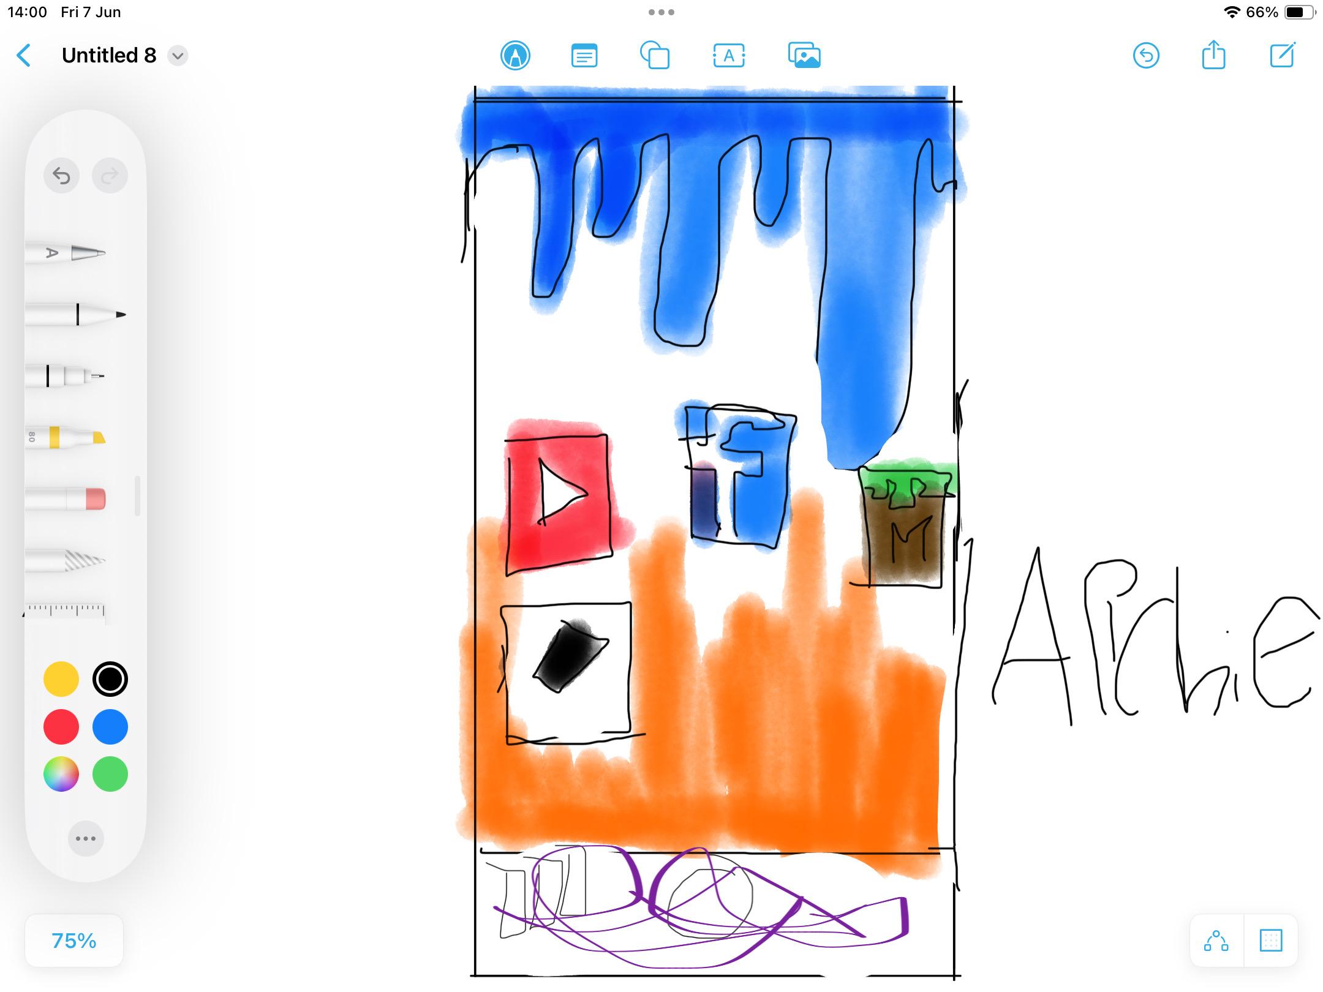Open the three-dot multitasking menu
1323x992 pixels.
661,12
